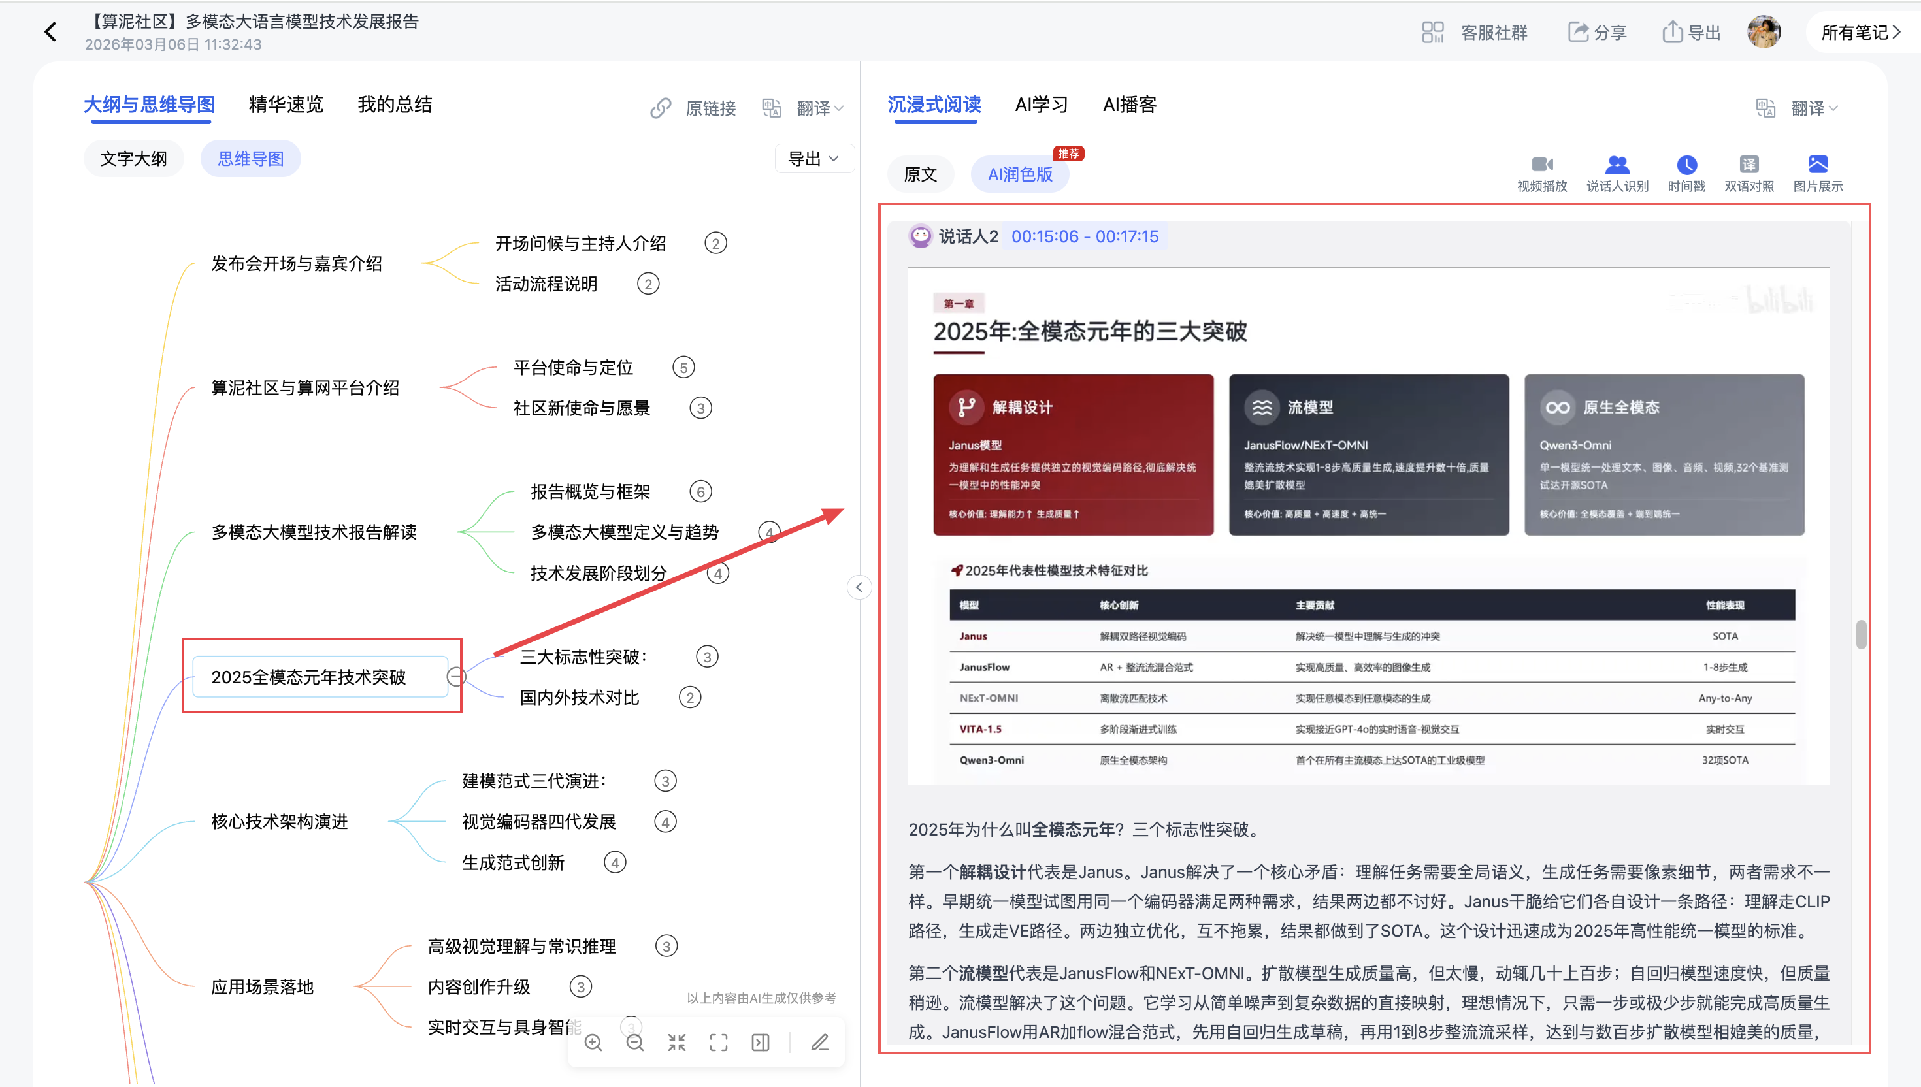
Task: Open the AI学习 tab
Action: pyautogui.click(x=1042, y=105)
